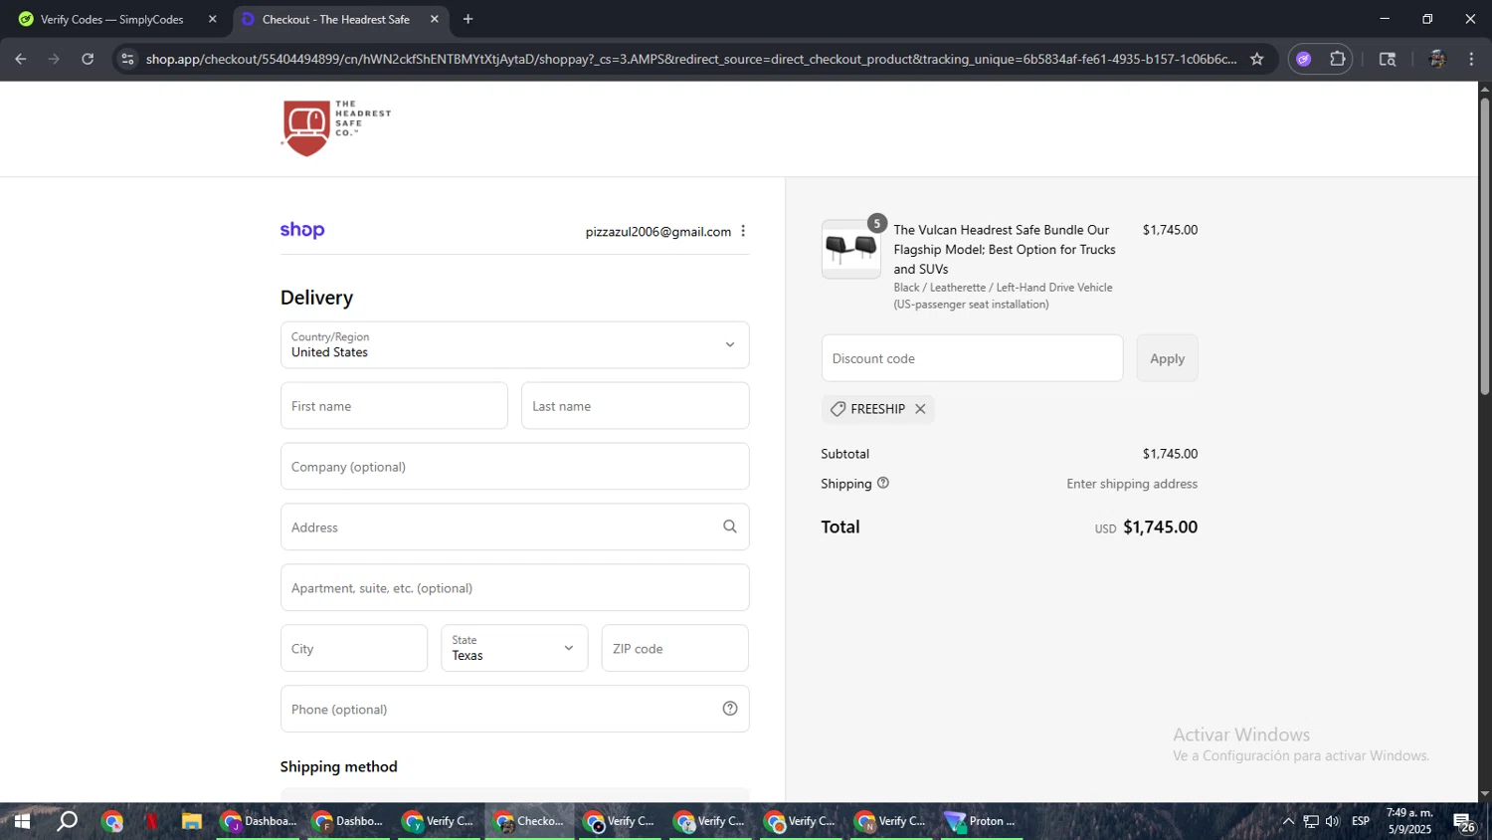Open Windows taskbar search
1492x840 pixels.
pos(67,821)
